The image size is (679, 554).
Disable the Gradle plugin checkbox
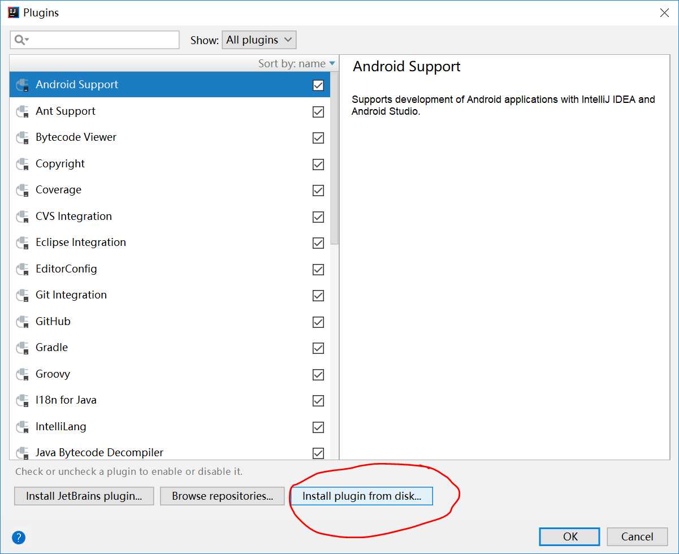coord(318,348)
